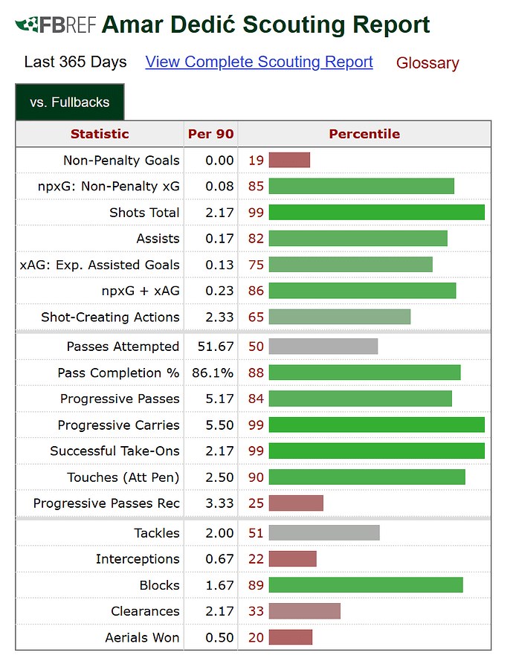Click the Tackles gray percentile bar

tap(325, 533)
